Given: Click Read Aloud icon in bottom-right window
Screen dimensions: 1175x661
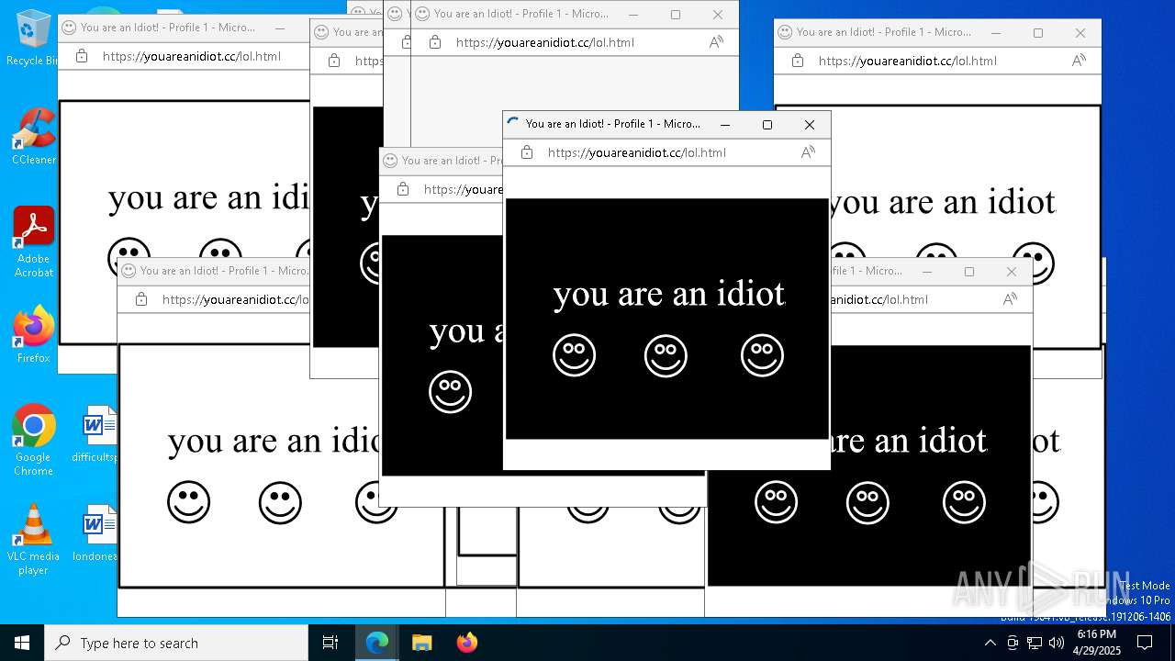Looking at the screenshot, I should pyautogui.click(x=1010, y=299).
